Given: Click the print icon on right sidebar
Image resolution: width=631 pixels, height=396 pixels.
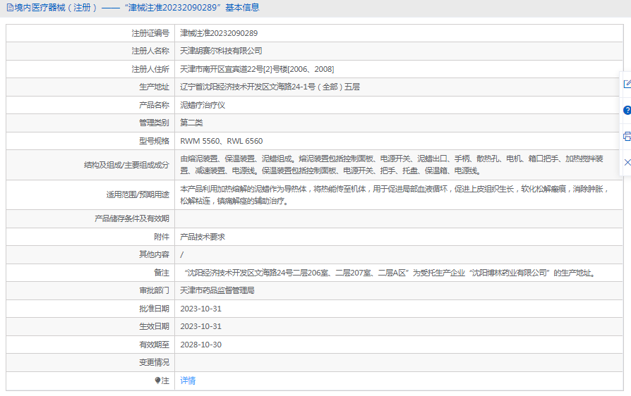Looking at the screenshot, I should (627, 136).
